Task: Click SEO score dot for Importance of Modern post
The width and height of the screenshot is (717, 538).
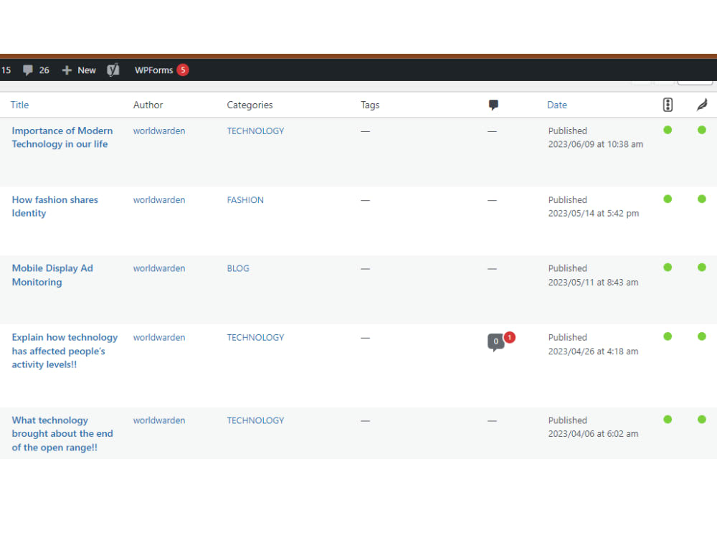Action: pyautogui.click(x=668, y=130)
